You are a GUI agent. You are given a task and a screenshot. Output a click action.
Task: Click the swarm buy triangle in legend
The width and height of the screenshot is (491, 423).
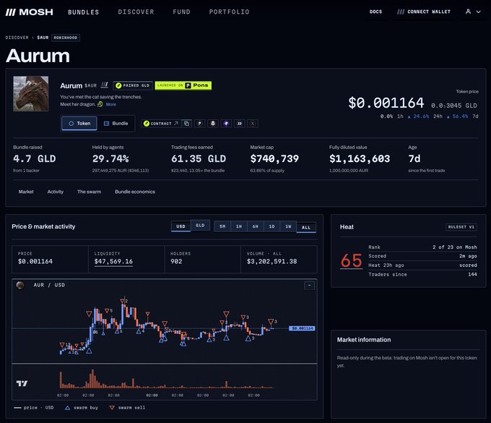[x=67, y=408]
